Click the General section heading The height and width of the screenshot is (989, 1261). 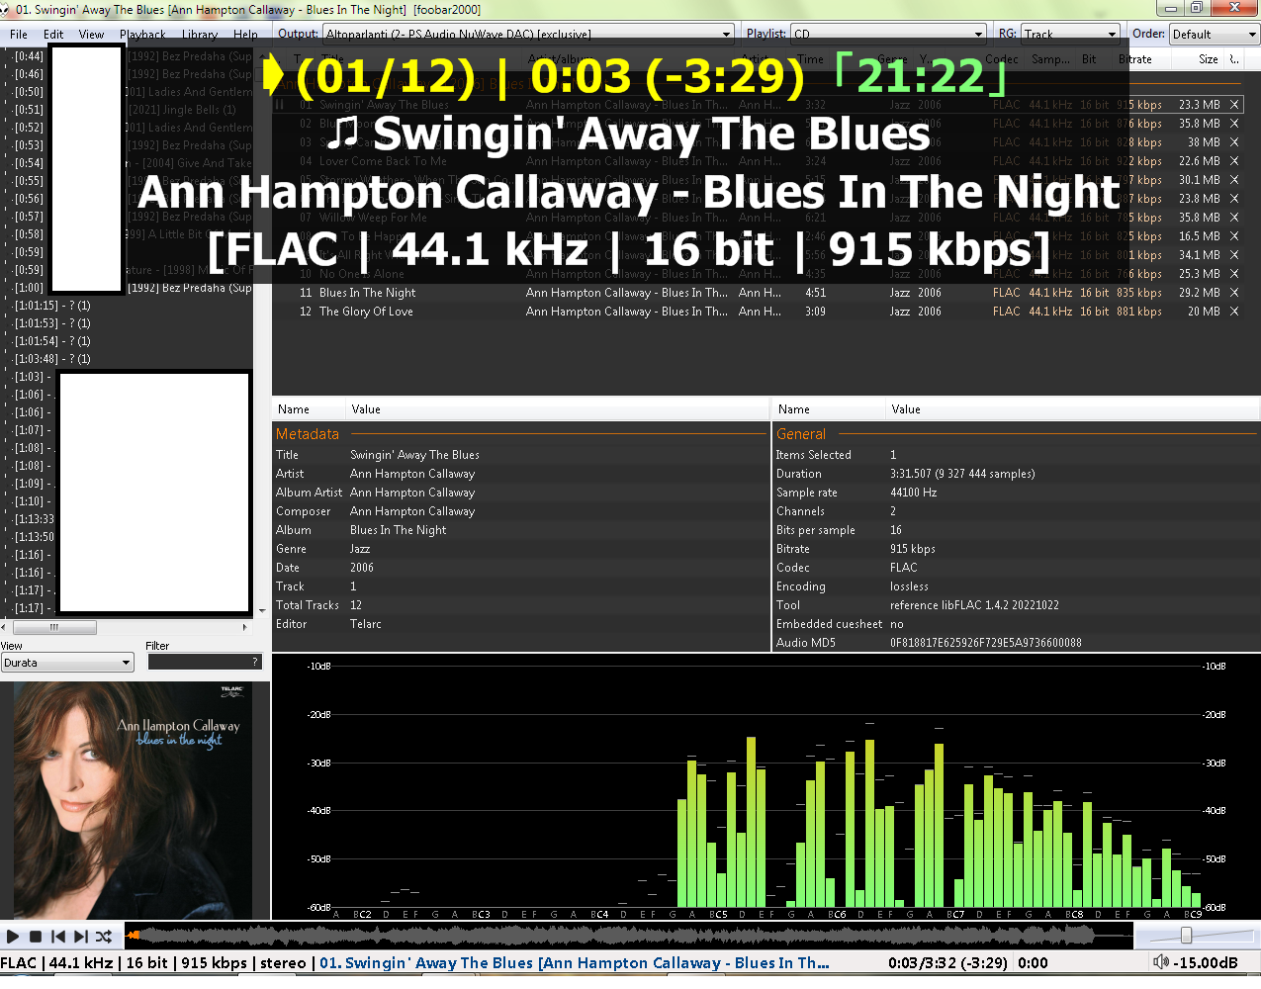[801, 434]
